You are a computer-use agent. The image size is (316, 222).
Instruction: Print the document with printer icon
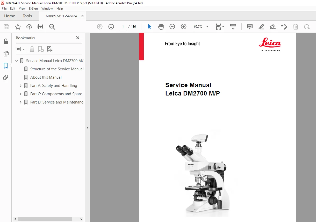pos(40,27)
